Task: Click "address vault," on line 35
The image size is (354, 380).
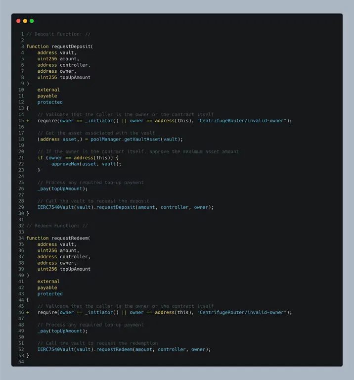Action: (57, 244)
